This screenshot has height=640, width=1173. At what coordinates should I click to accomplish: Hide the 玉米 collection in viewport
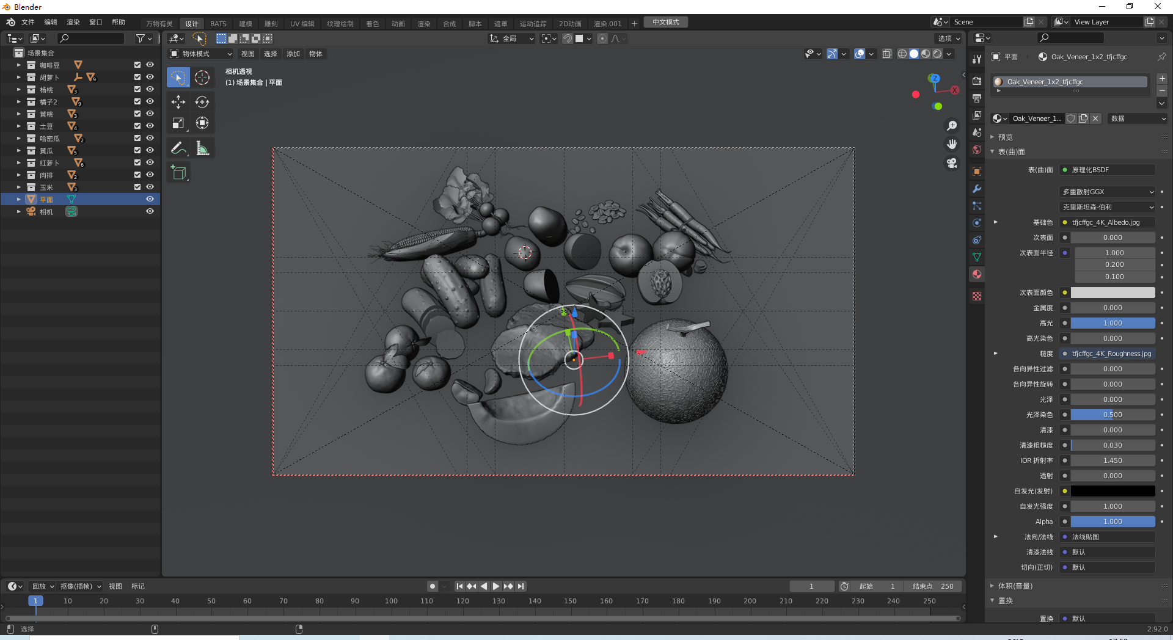point(150,187)
